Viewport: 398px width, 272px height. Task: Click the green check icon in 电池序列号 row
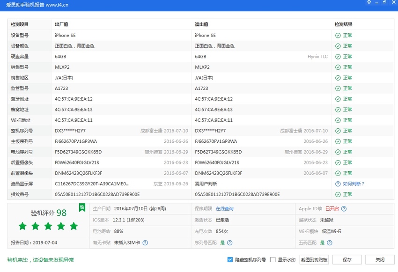coord(338,152)
